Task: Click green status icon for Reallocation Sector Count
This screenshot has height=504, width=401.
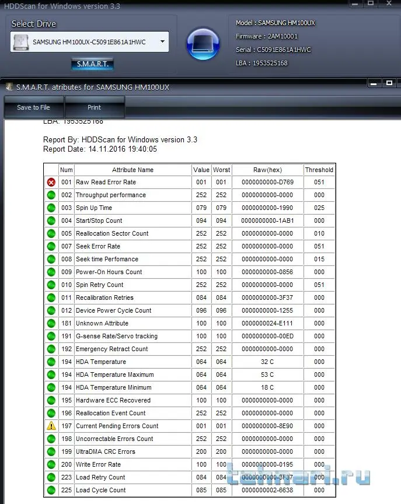Action: click(x=51, y=234)
